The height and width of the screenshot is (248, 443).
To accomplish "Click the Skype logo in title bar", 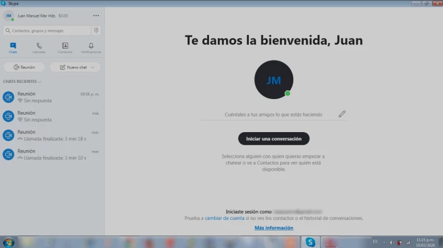I will pos(3,3).
